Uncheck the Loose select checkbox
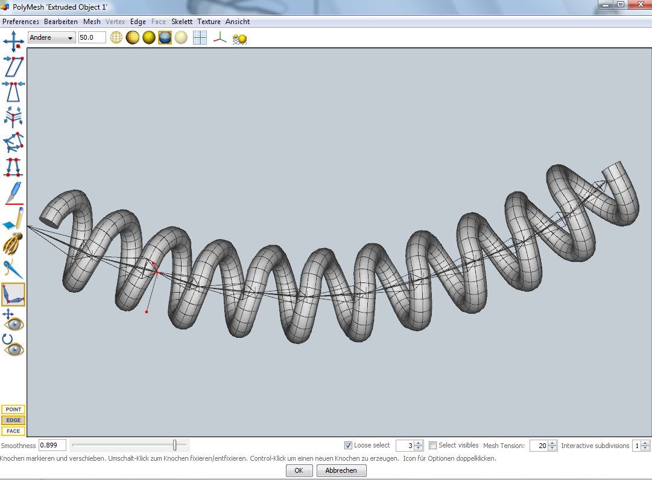The height and width of the screenshot is (480, 652). pyautogui.click(x=348, y=446)
